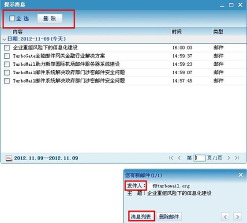Close the new mail popup
The image size is (247, 223).
[240, 175]
